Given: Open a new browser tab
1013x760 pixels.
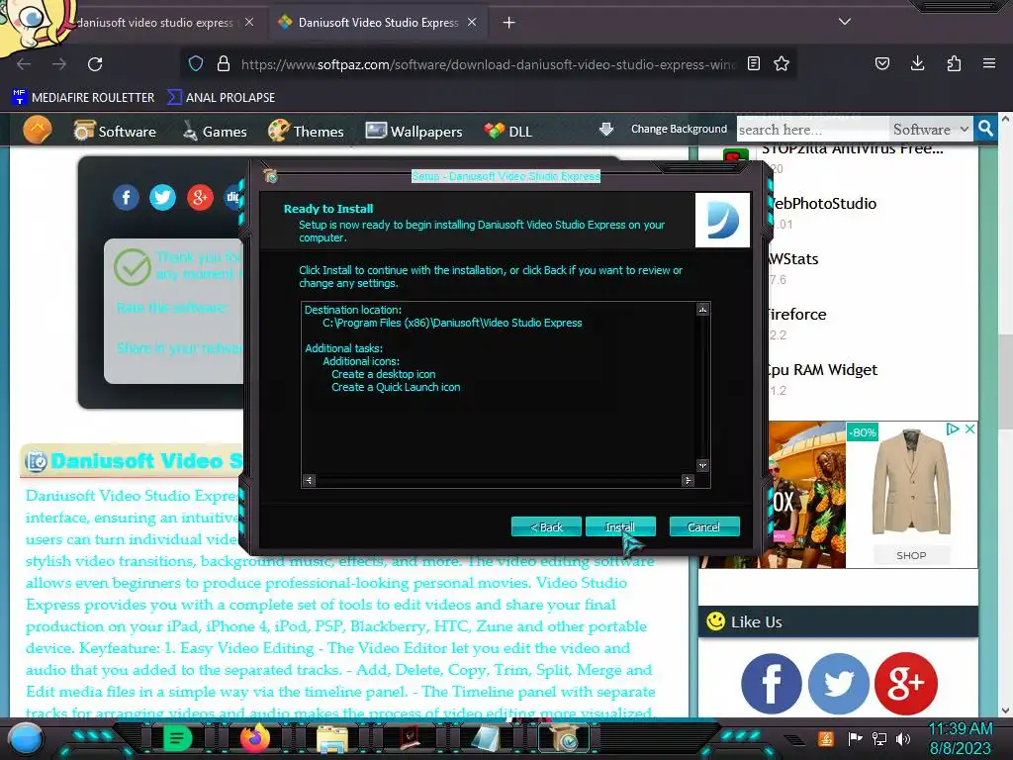Looking at the screenshot, I should pos(509,23).
